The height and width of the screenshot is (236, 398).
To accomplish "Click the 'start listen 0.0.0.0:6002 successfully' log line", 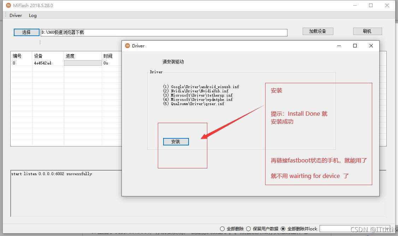I will (52, 174).
